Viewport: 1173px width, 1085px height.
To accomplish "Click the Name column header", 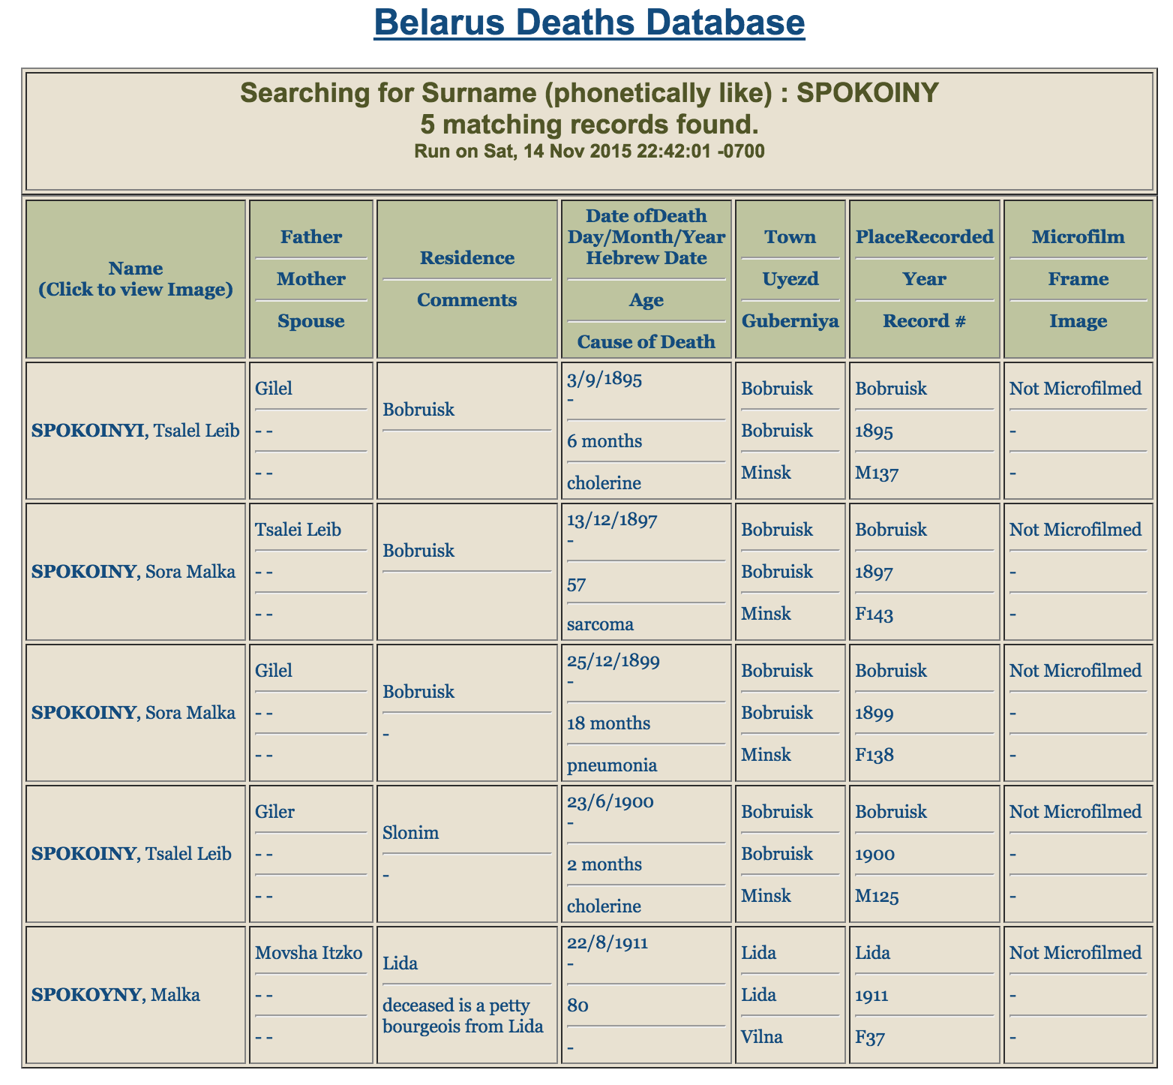I will point(136,278).
